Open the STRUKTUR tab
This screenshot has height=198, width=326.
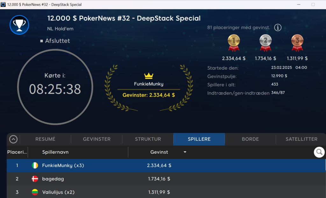[x=148, y=139]
